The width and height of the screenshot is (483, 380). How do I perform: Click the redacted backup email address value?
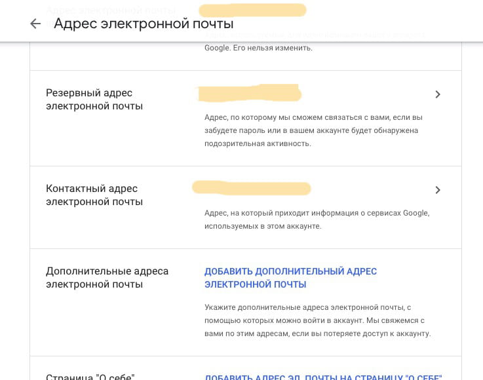(x=249, y=94)
